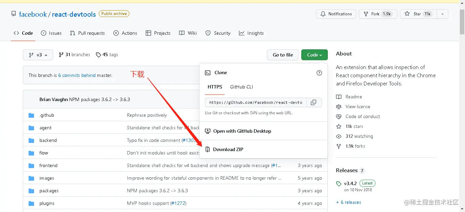The image size is (465, 212).
Task: Open the facebook owner link
Action: [x=33, y=14]
